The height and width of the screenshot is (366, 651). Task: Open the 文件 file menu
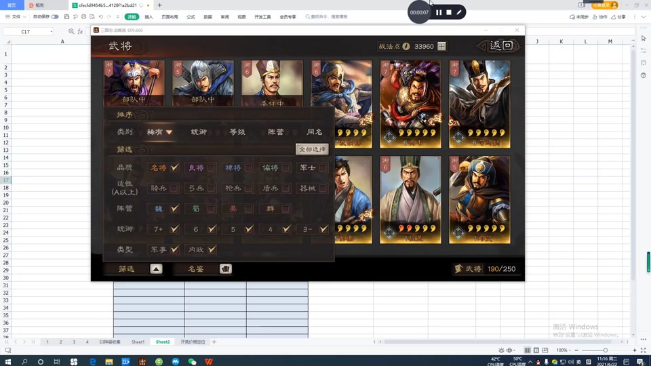tap(16, 16)
